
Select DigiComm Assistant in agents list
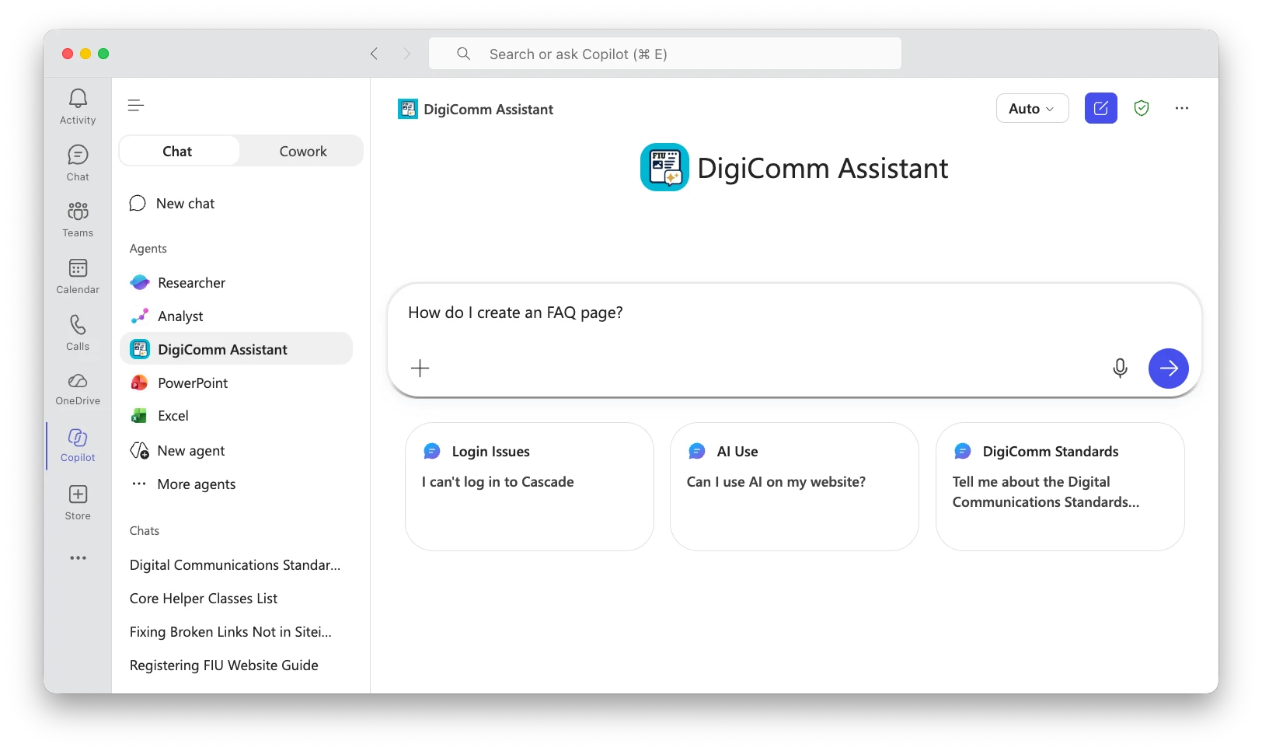point(236,350)
